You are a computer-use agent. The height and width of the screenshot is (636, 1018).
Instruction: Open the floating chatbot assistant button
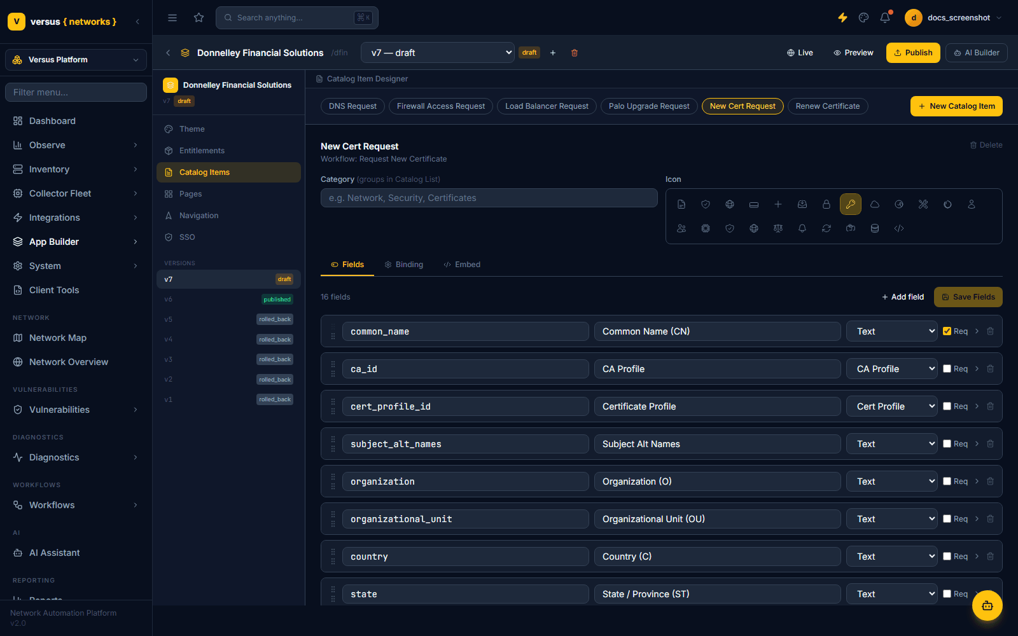point(987,605)
